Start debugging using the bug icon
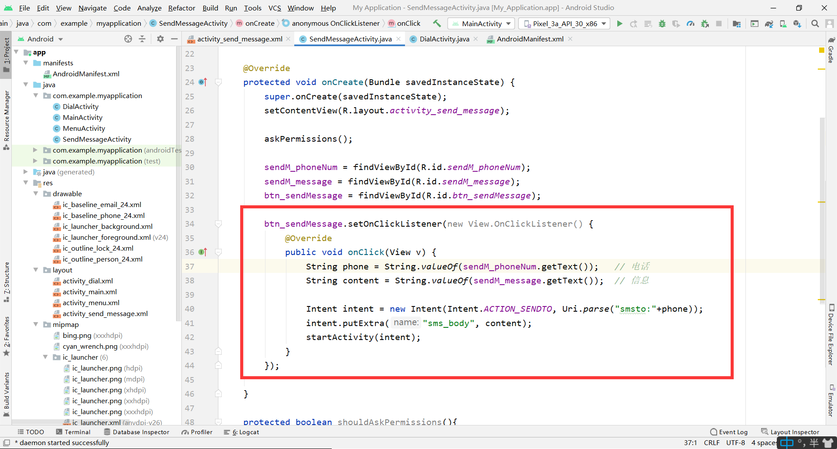This screenshot has width=837, height=449. (x=661, y=24)
